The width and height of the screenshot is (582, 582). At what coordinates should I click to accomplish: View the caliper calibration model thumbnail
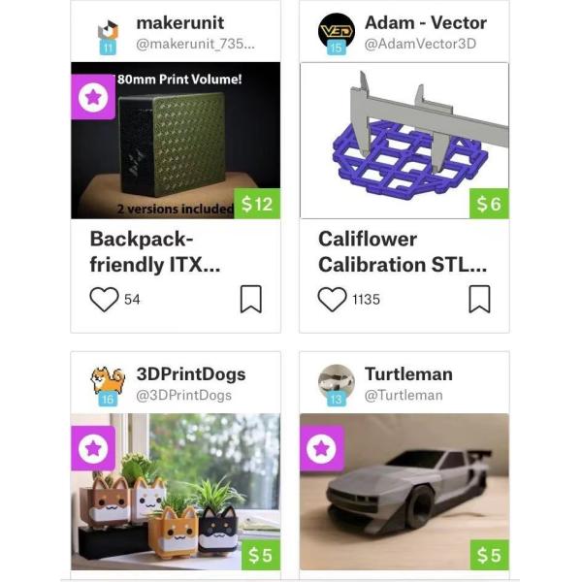404,141
